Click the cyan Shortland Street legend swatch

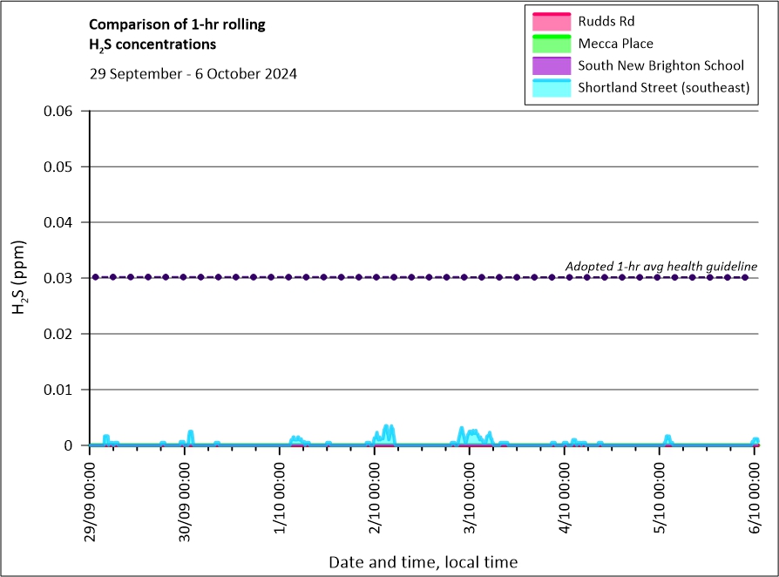[x=549, y=88]
